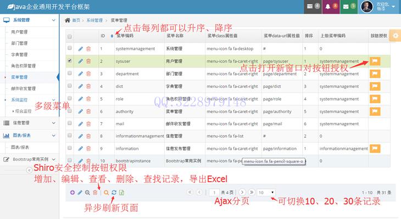Open 字典管理 in the sidebar
This screenshot has width=401, height=219.
19,54
